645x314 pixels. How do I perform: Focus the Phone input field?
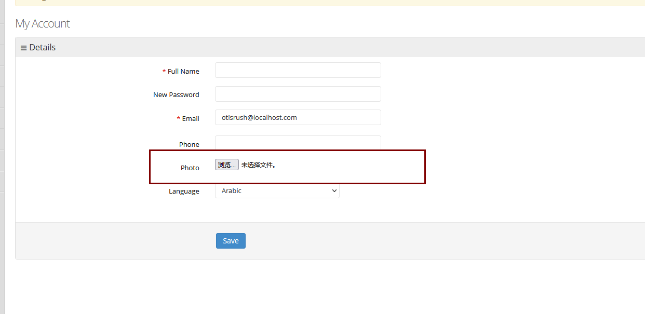tap(298, 143)
